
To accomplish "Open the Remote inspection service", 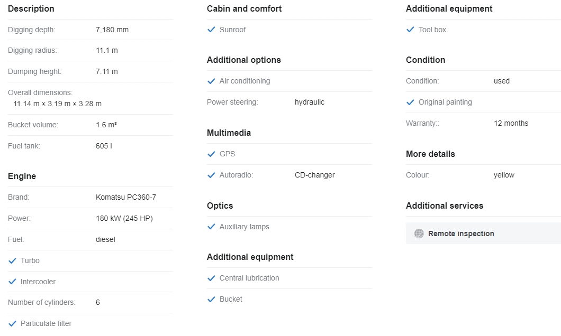I will point(461,234).
